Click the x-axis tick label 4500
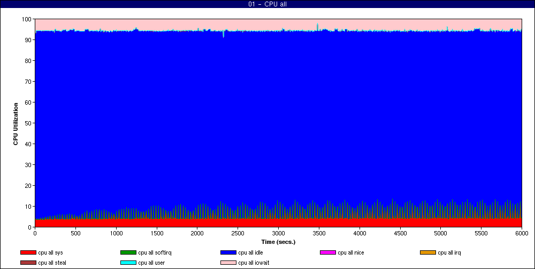This screenshot has height=269, width=535. tap(400, 233)
